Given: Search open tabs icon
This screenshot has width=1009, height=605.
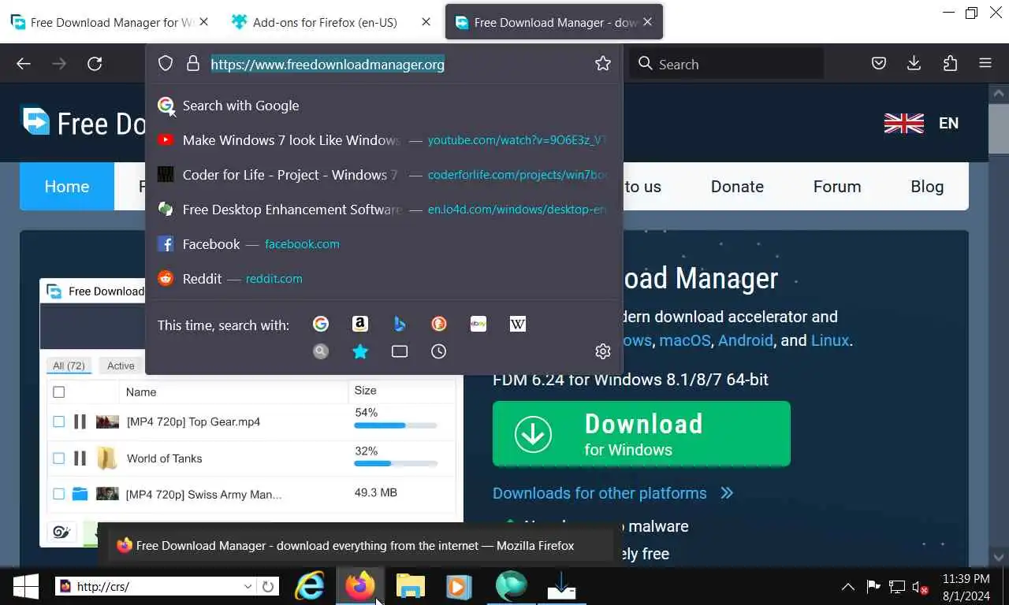Looking at the screenshot, I should point(400,351).
